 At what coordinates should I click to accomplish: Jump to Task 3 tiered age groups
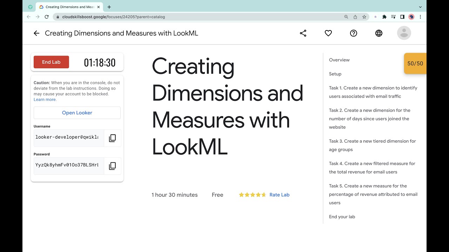coord(373,145)
